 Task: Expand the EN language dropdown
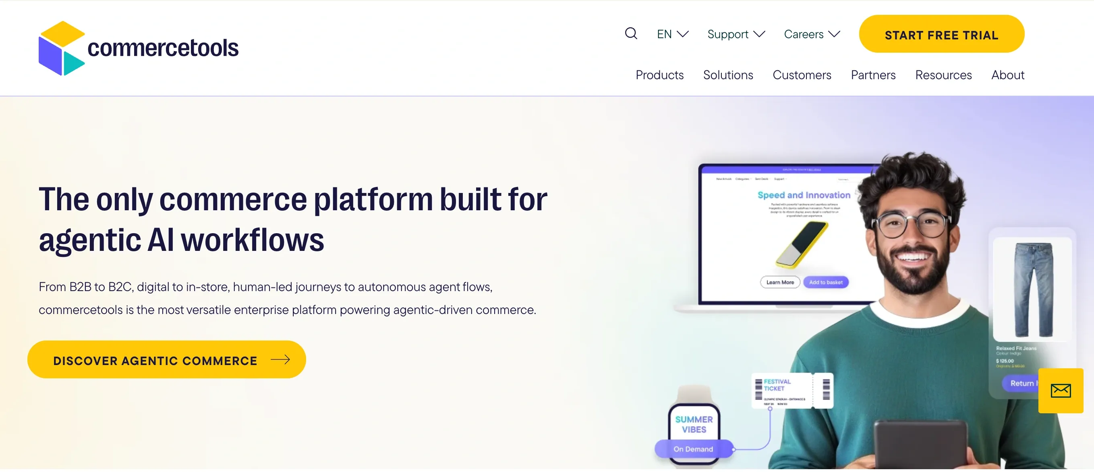click(x=671, y=34)
